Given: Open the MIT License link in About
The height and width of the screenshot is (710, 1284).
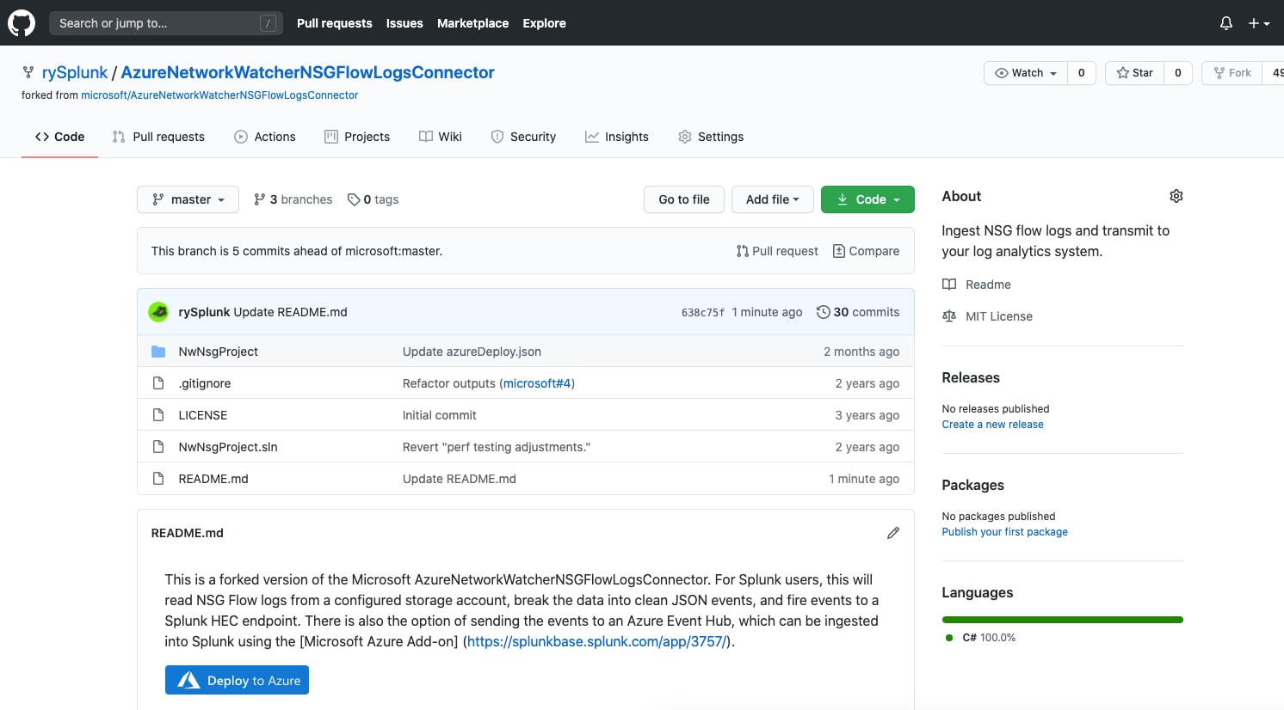Looking at the screenshot, I should [987, 316].
